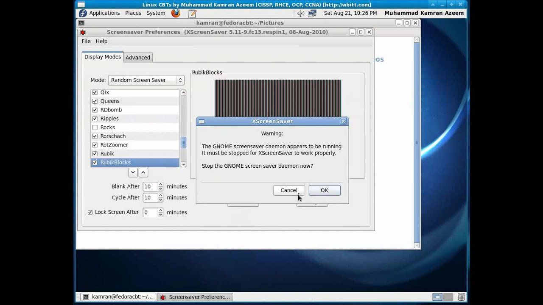Switch to terminal via taskbar button kamran@fedoracbt
This screenshot has width=543, height=305.
tap(118, 297)
